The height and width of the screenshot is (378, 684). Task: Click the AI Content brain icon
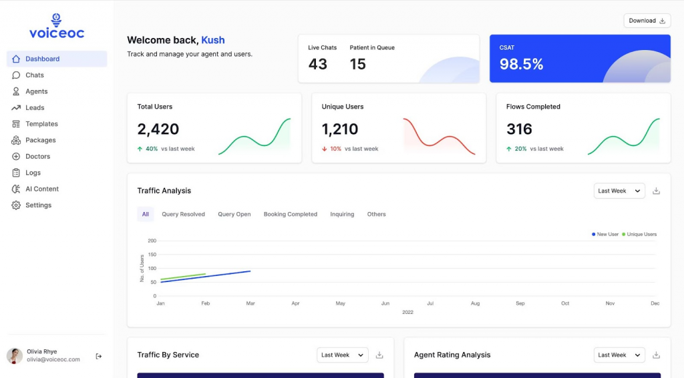[16, 189]
